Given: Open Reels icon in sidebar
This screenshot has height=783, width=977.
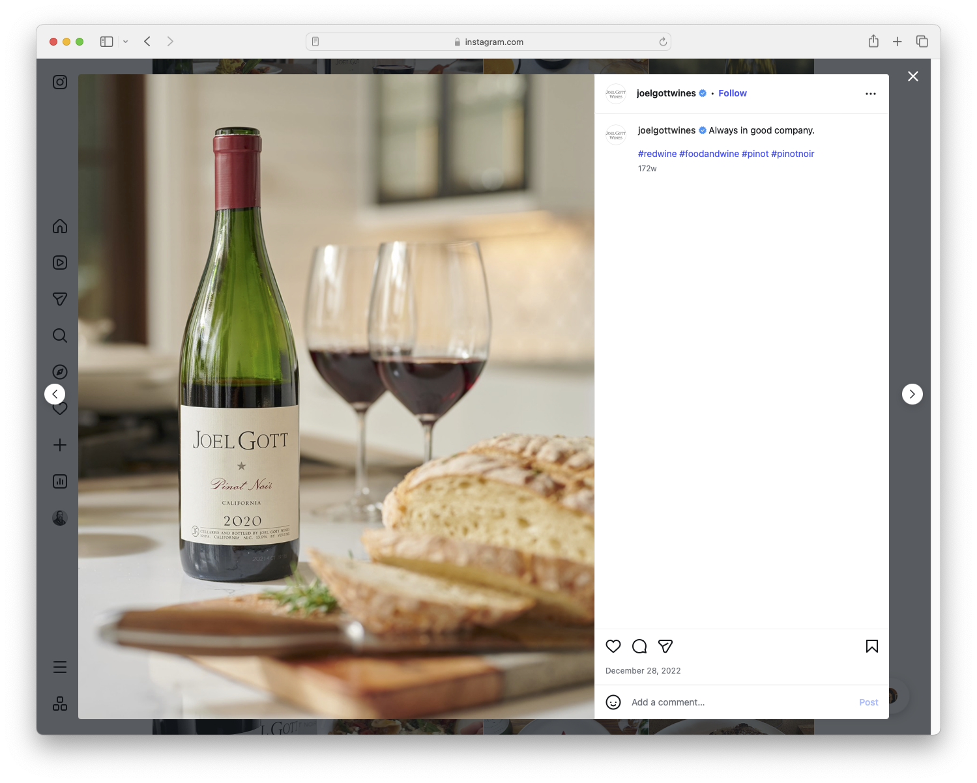Looking at the screenshot, I should click(60, 263).
